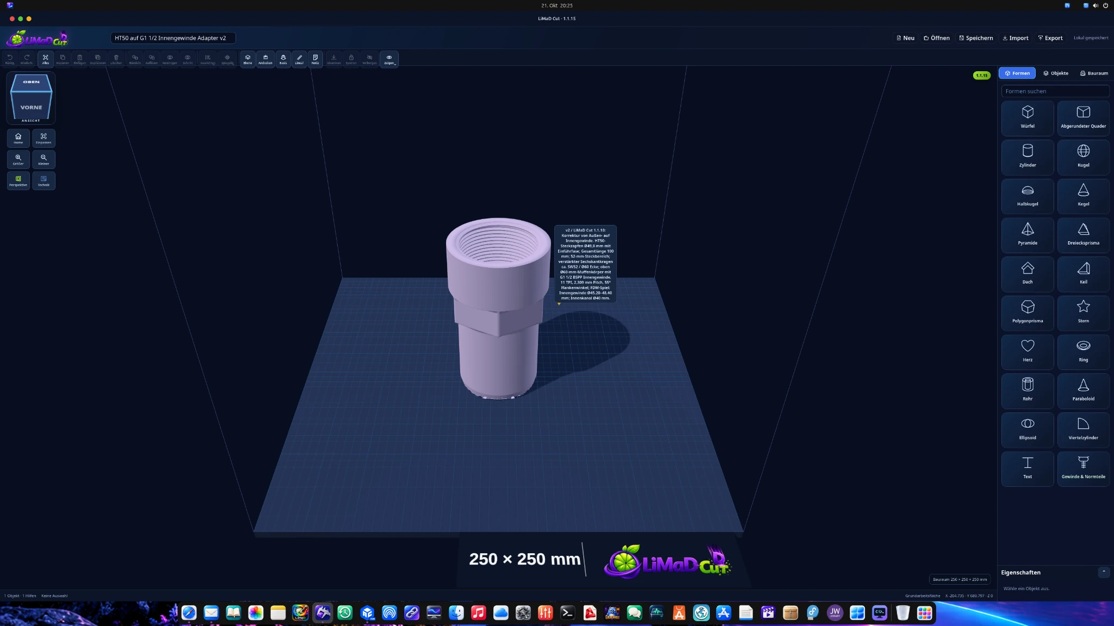Activate the Lineal ruler tool

coord(299,59)
